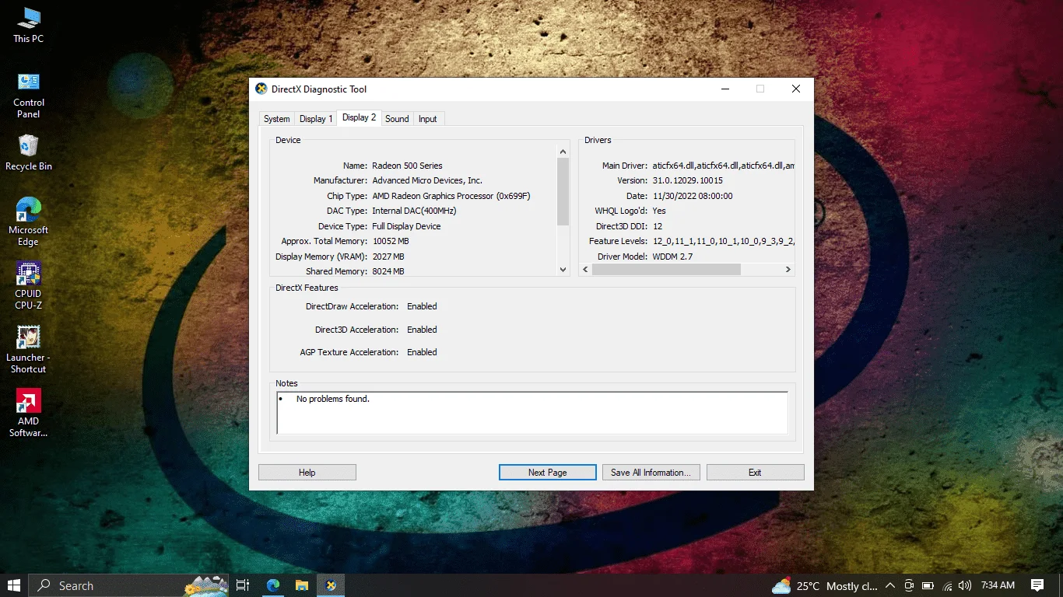Click chip type 'AMD Radeon Graphics Processor (0x699F)'
The image size is (1063, 597).
tap(451, 196)
